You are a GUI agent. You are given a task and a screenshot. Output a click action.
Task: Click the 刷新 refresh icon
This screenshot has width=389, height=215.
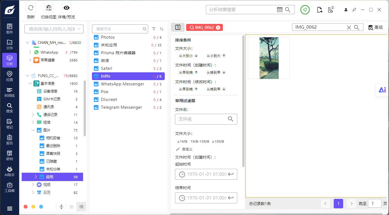pos(31,8)
